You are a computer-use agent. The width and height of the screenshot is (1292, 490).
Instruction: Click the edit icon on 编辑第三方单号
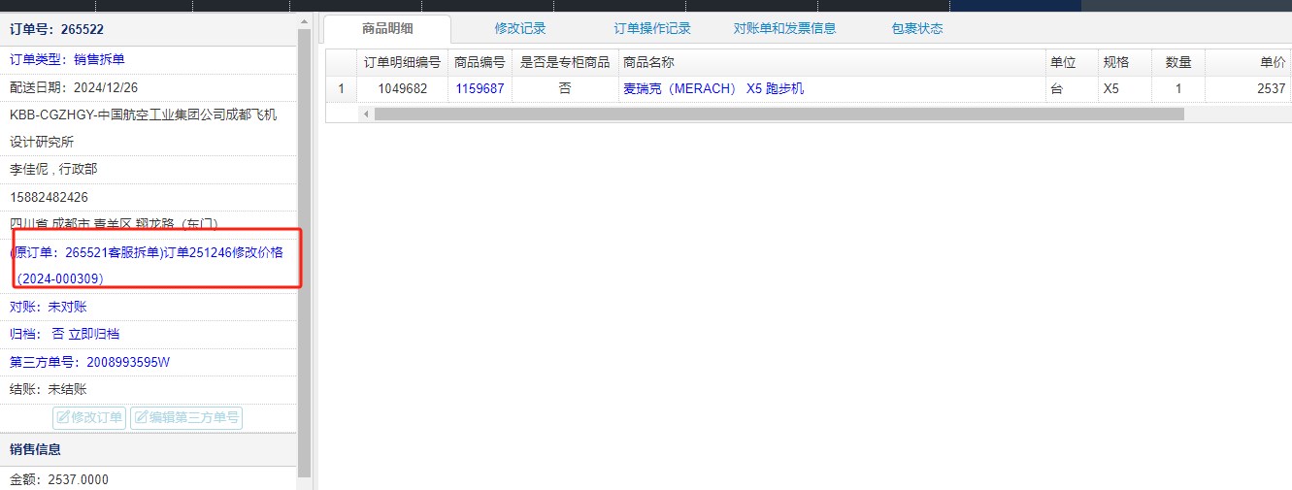pos(141,417)
